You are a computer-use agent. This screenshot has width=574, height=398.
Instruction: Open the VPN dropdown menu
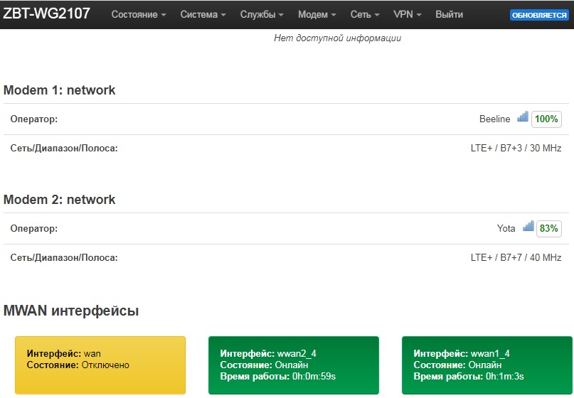click(x=407, y=15)
